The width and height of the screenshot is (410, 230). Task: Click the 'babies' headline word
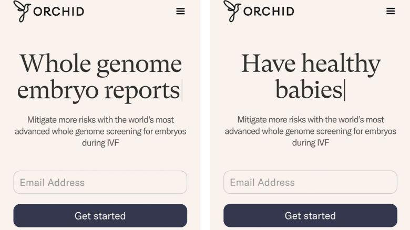309,90
